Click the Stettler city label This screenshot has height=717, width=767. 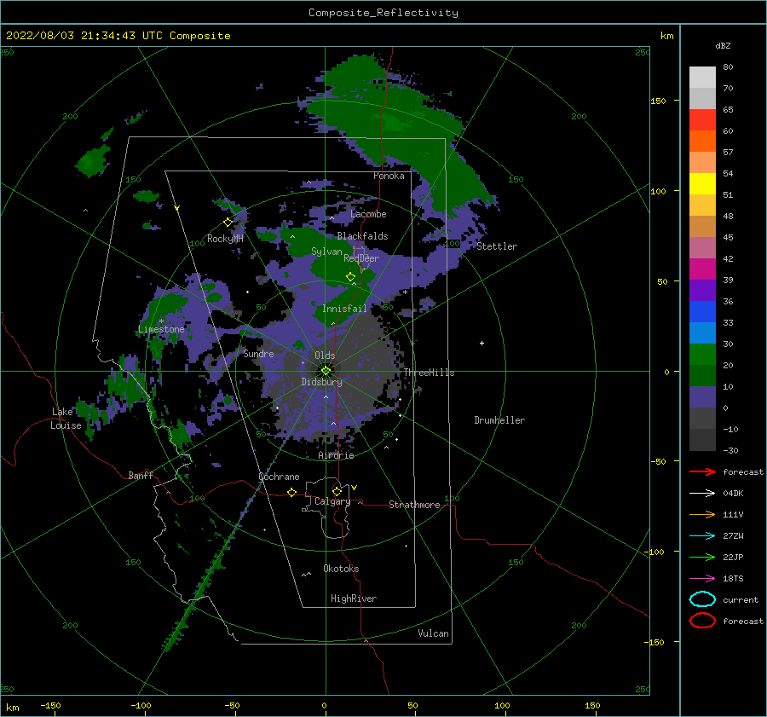(497, 246)
